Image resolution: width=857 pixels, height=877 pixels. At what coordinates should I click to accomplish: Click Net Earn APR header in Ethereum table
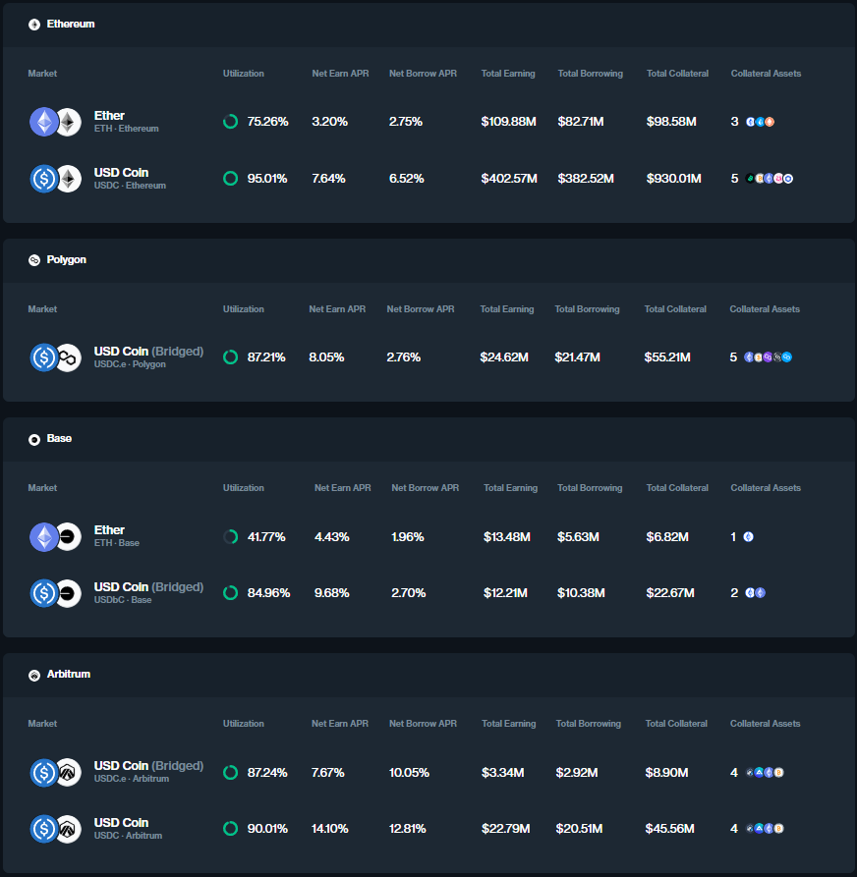point(340,74)
